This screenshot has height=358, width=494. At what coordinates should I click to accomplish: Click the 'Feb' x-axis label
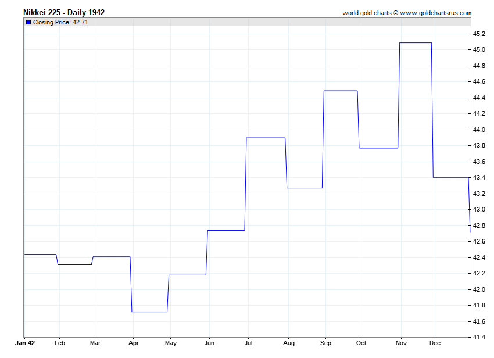pos(59,343)
